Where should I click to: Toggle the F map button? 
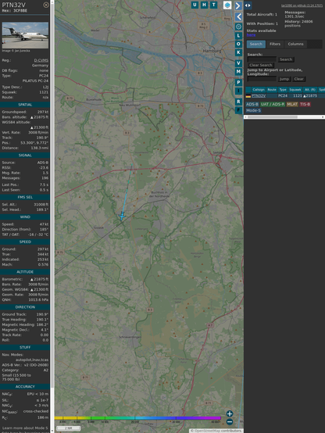click(x=238, y=110)
